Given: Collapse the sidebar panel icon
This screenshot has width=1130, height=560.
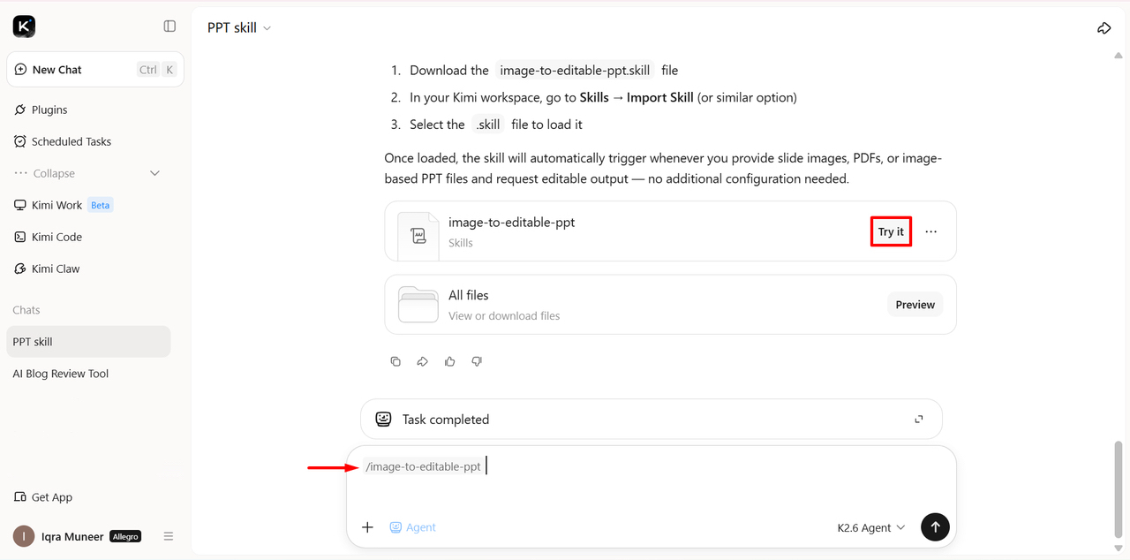Looking at the screenshot, I should tap(169, 26).
